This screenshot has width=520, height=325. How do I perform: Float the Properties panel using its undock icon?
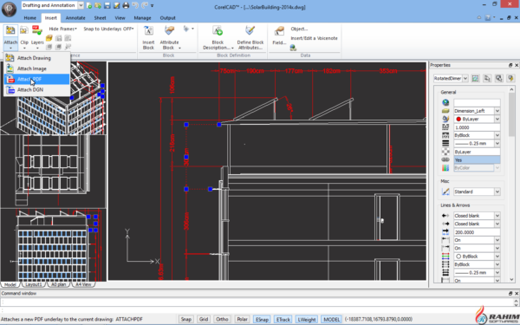(510, 65)
